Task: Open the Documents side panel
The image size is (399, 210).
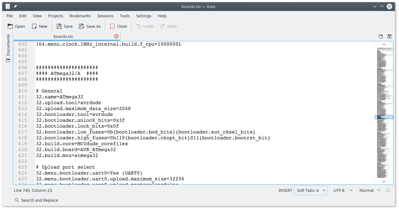Action: tap(8, 48)
